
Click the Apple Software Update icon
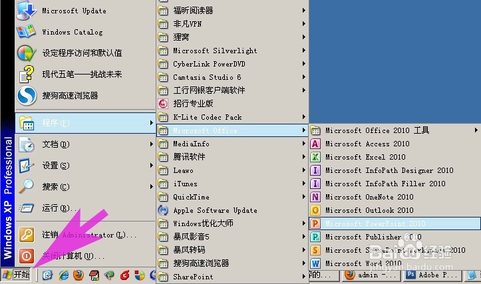[x=163, y=210]
